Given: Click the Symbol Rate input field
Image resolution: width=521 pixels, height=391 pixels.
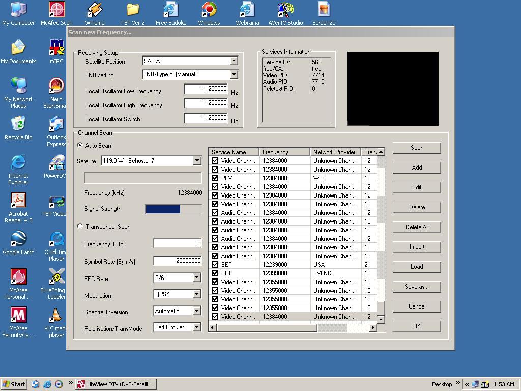Looking at the screenshot, I should pyautogui.click(x=178, y=260).
